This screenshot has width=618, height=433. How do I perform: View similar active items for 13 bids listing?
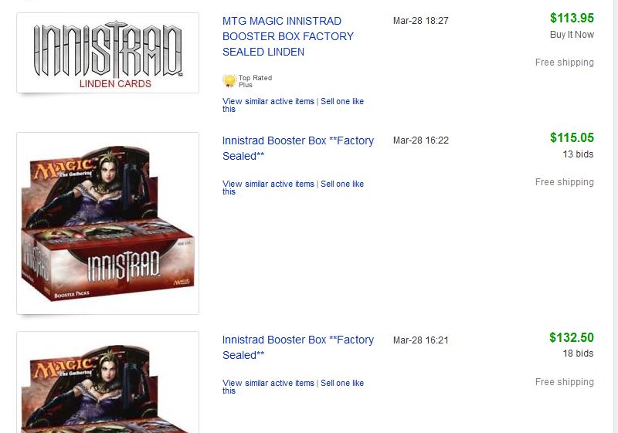coord(268,184)
